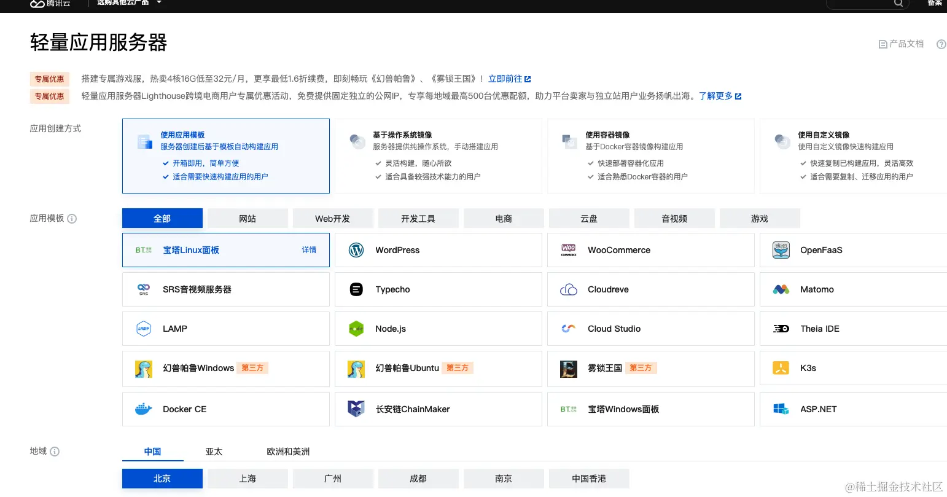Image resolution: width=947 pixels, height=497 pixels.
Task: Click the info icon beside 地域
Action: (x=55, y=452)
